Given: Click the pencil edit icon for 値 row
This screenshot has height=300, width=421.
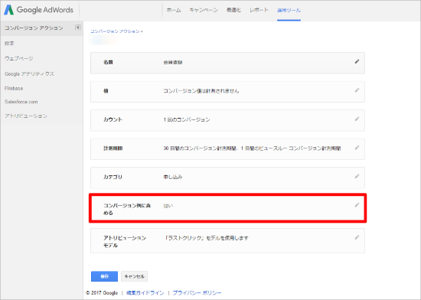Looking at the screenshot, I should [357, 90].
